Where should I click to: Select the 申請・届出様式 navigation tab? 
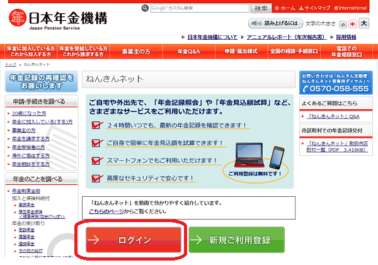(241, 51)
